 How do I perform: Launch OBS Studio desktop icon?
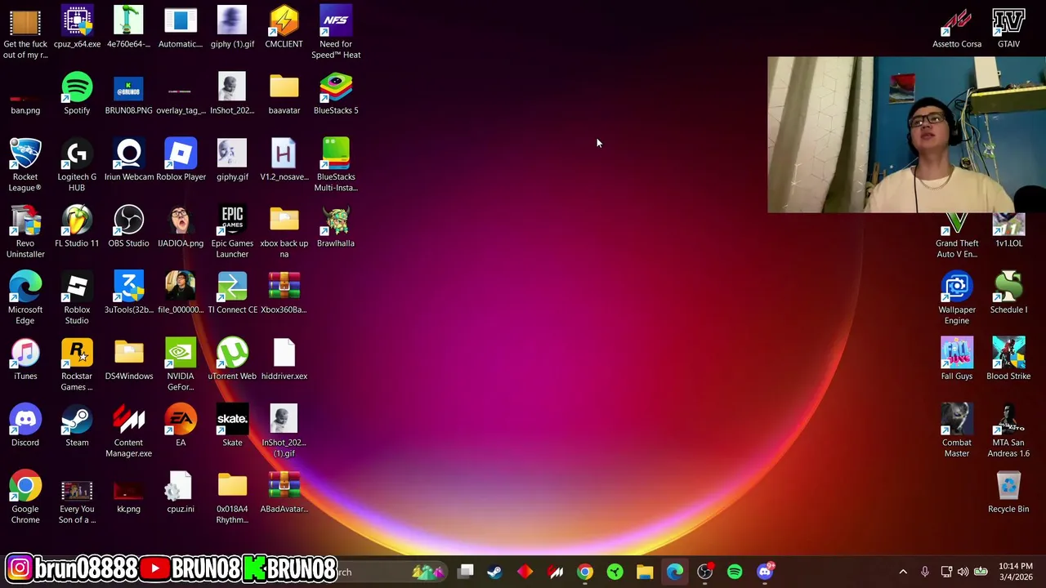[128, 227]
